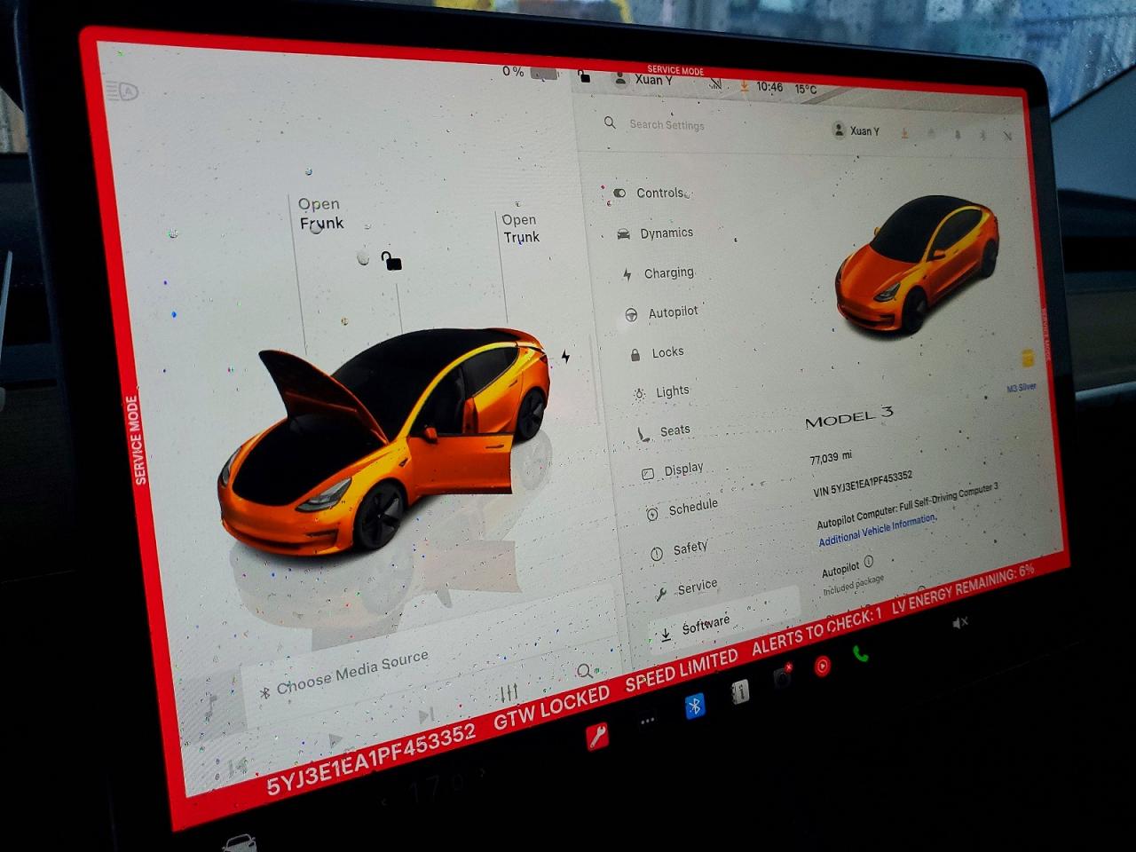Tap the 10:46 clock in status bar

click(769, 87)
